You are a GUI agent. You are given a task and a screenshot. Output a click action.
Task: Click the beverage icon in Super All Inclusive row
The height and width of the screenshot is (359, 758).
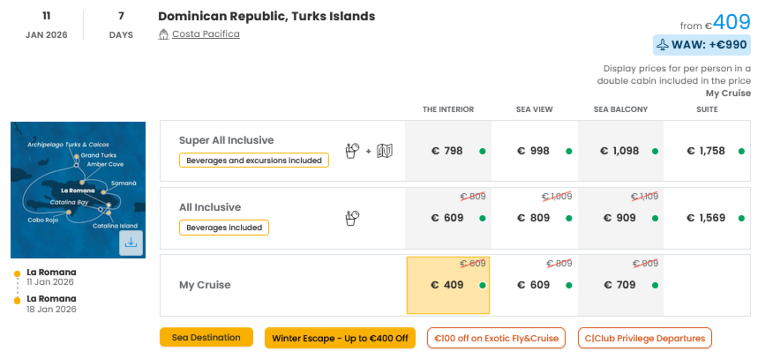(x=352, y=151)
